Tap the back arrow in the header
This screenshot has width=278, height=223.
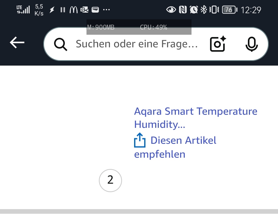point(17,42)
